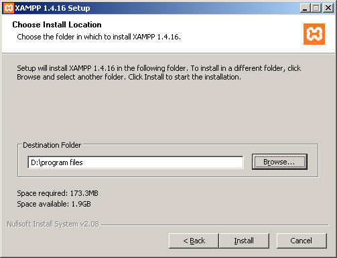
Task: Click the large orange XAMPP logo
Action: 314,34
